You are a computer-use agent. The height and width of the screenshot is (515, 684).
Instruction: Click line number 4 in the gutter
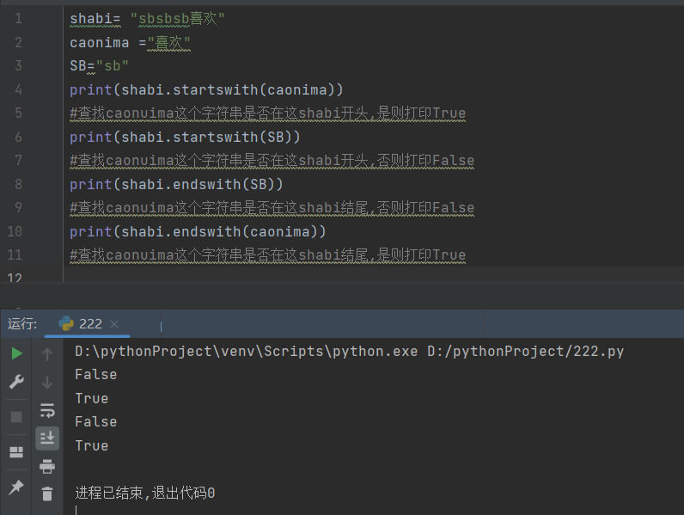click(x=19, y=89)
